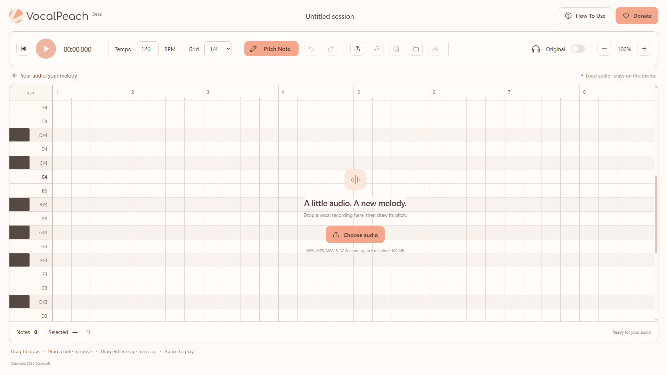Select the Pitch Note tool
This screenshot has height=375, width=667.
[271, 49]
